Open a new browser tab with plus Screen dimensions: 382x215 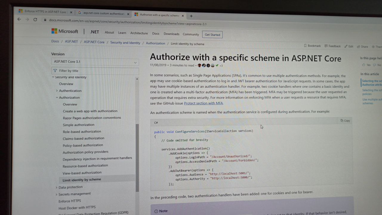click(191, 16)
